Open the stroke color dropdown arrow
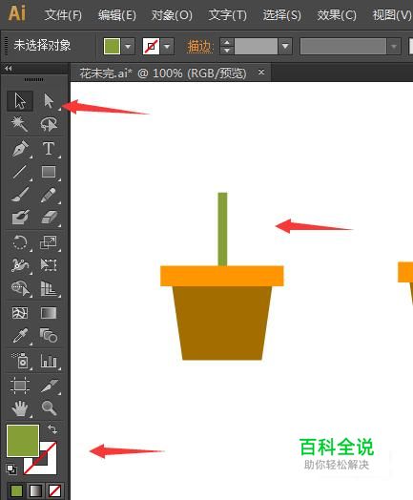The width and height of the screenshot is (413, 500). click(167, 47)
